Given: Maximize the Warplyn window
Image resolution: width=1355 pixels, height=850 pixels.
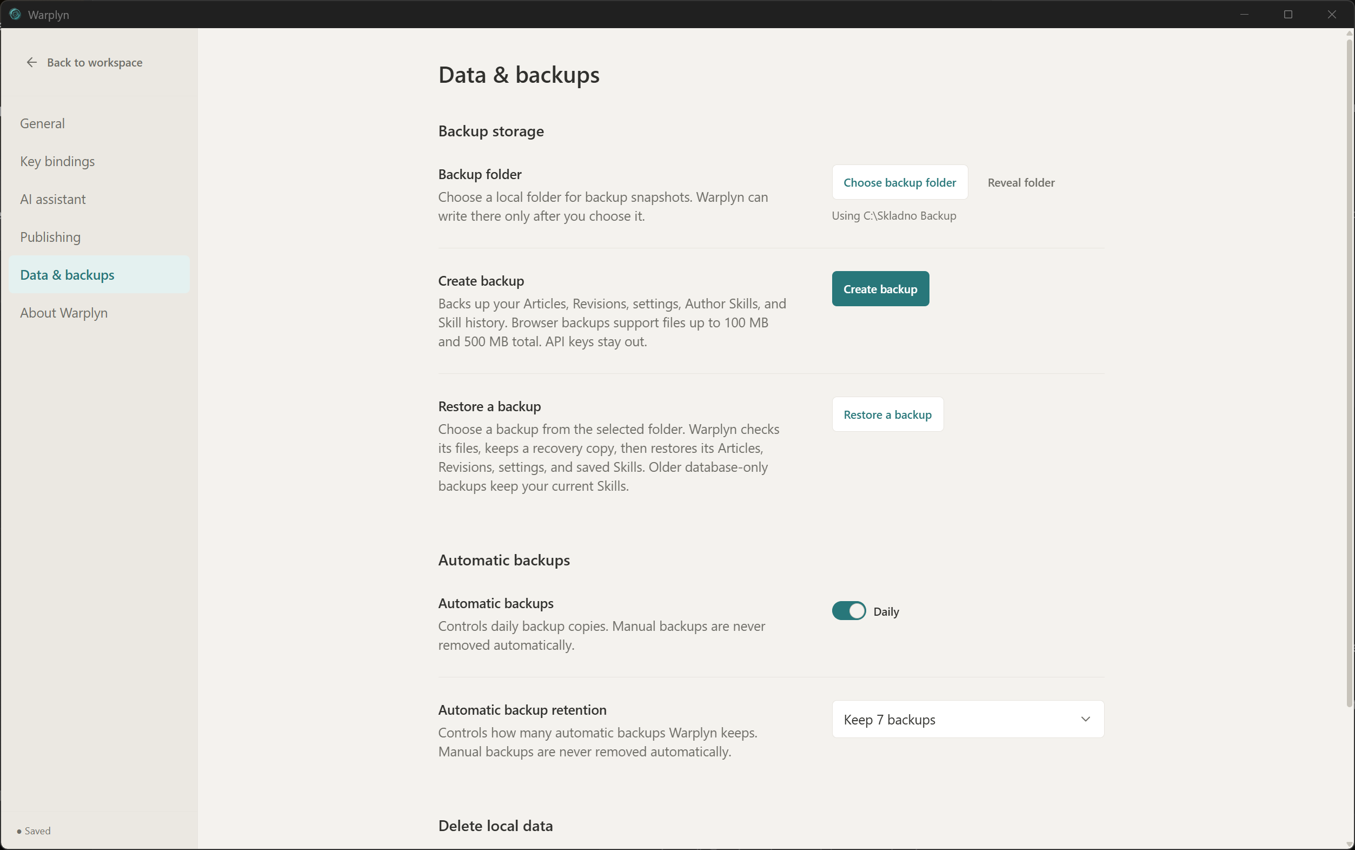Looking at the screenshot, I should 1288,14.
